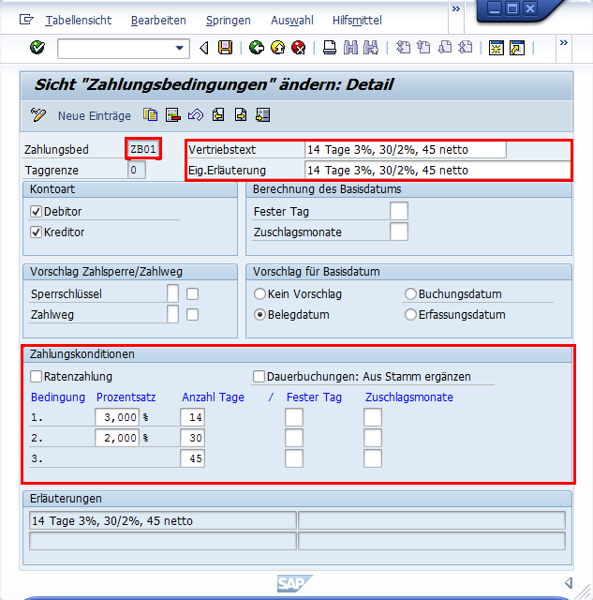Click the Generate Shortcut icon
593x600 pixels.
517,48
